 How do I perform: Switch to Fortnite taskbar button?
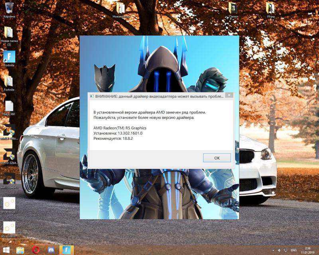click(x=66, y=250)
